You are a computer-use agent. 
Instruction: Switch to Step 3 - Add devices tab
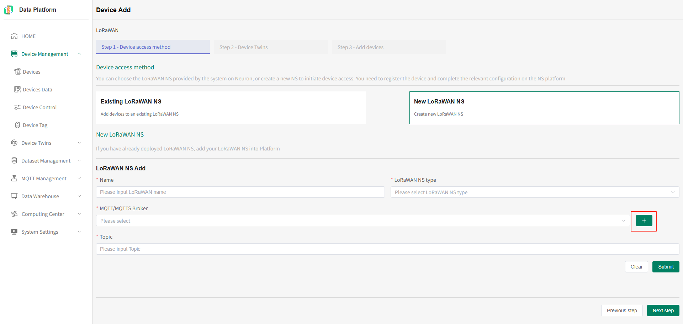coord(388,47)
